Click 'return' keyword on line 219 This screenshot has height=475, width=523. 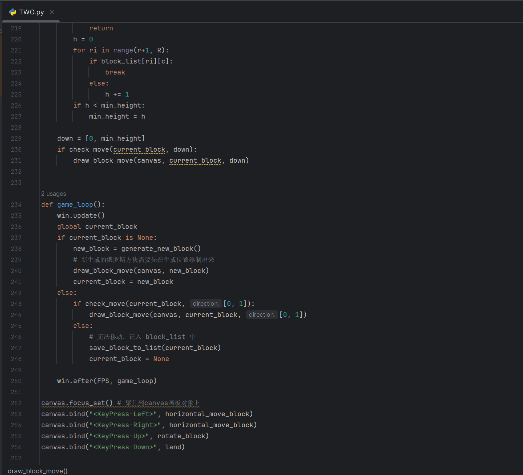click(x=101, y=28)
